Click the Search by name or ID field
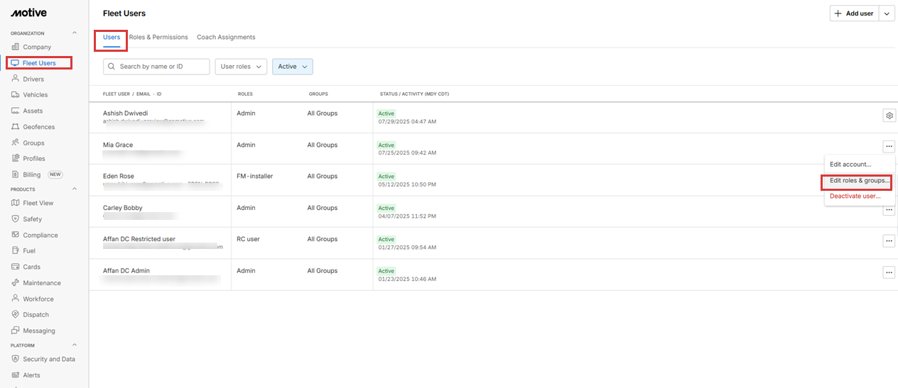 click(x=156, y=67)
